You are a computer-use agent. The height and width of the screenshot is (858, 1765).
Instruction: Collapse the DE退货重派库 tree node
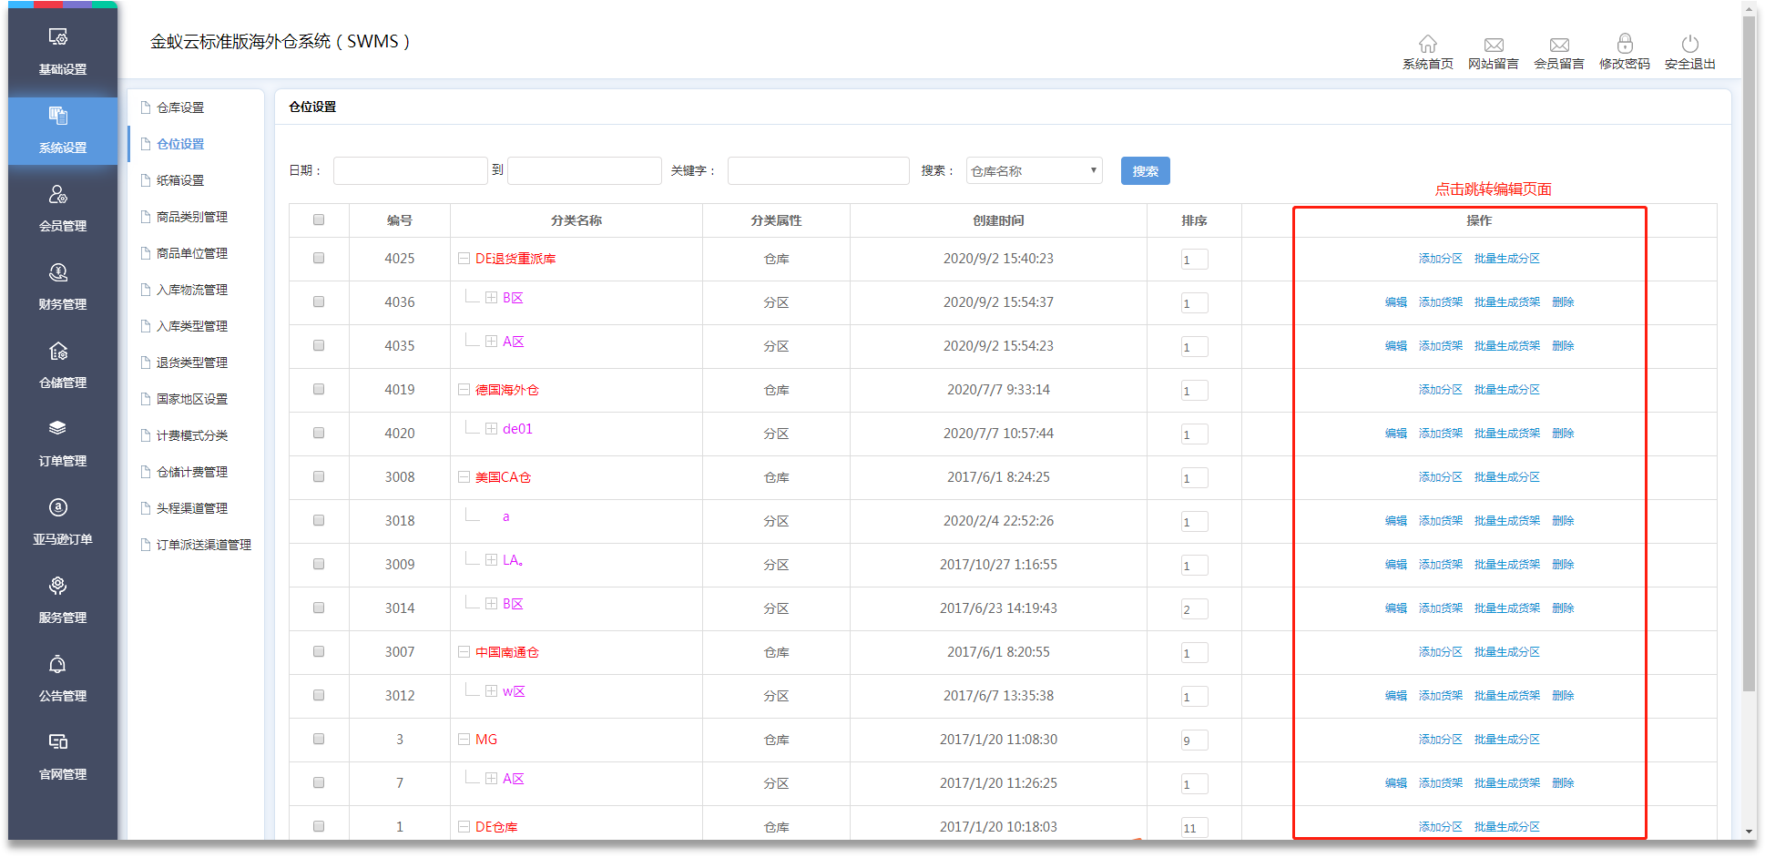click(x=464, y=259)
